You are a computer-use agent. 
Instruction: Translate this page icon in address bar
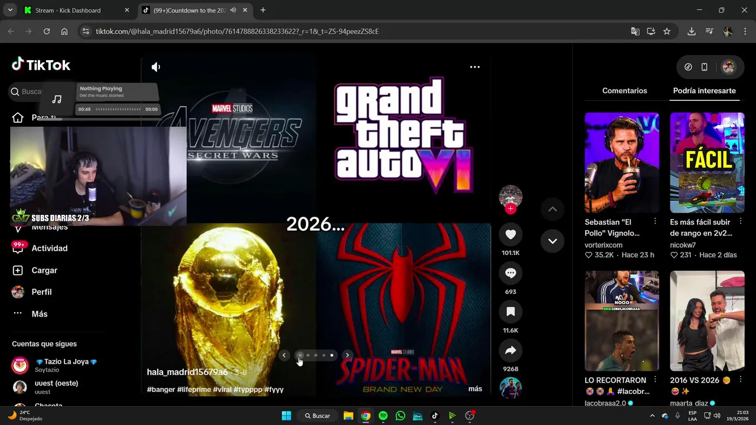(635, 31)
